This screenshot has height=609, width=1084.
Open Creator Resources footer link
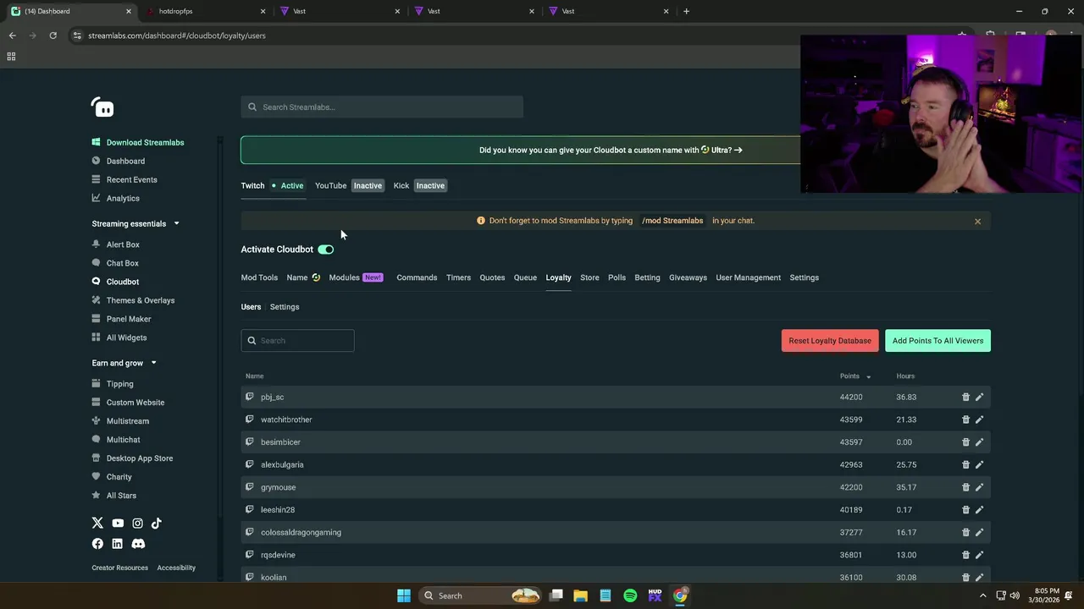point(119,568)
